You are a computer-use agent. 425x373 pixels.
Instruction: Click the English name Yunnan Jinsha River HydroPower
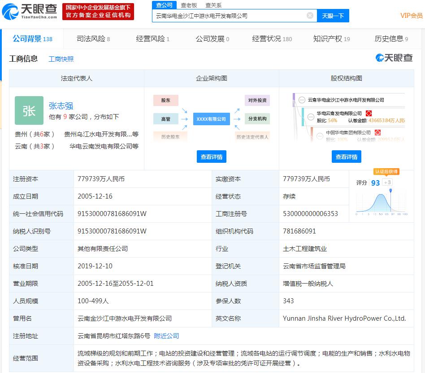pyautogui.click(x=344, y=318)
